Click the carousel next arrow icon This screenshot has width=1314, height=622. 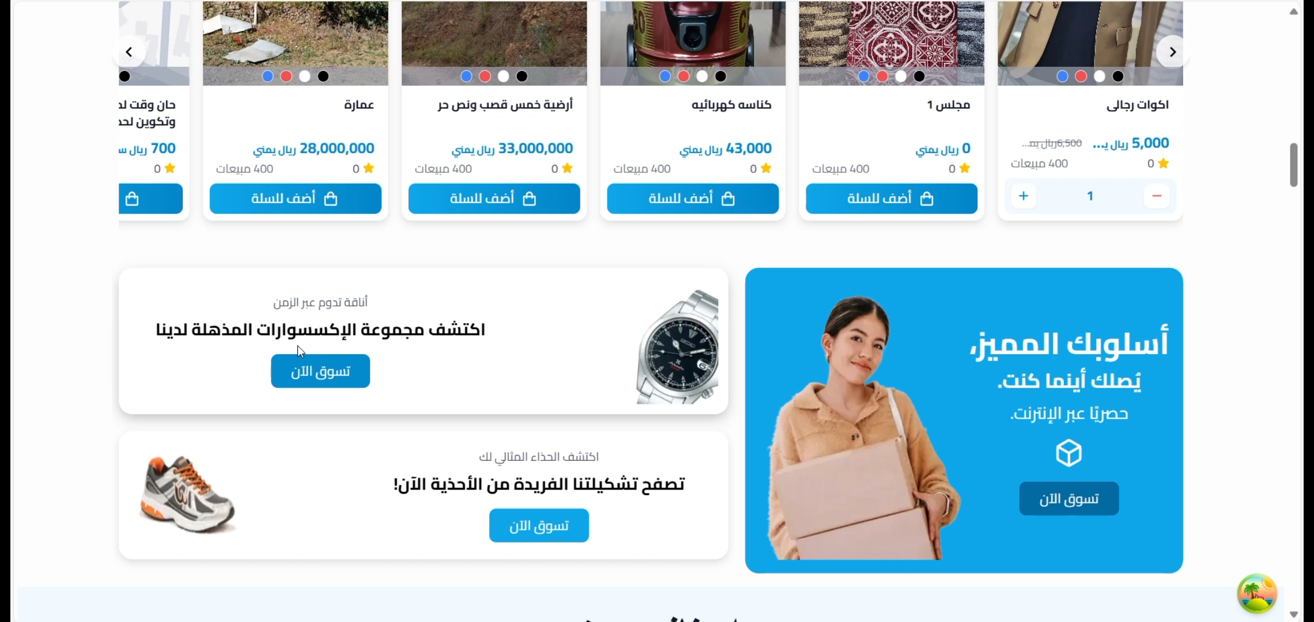pyautogui.click(x=1172, y=52)
